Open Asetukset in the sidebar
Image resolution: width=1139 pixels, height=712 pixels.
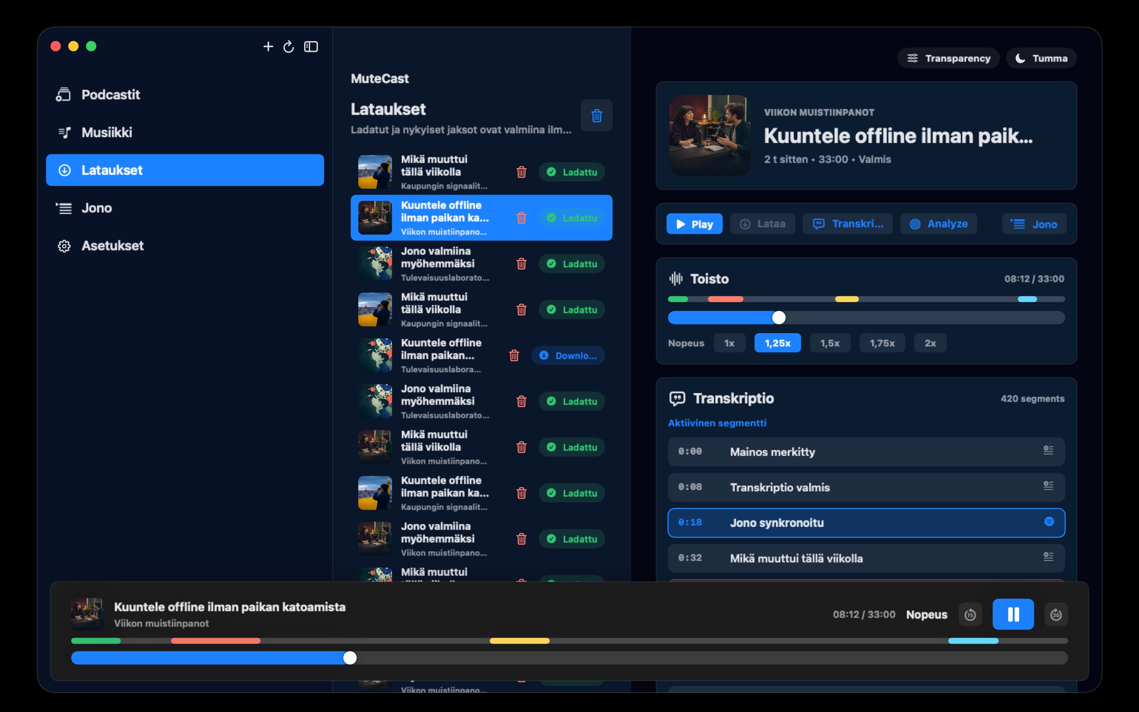(185, 245)
